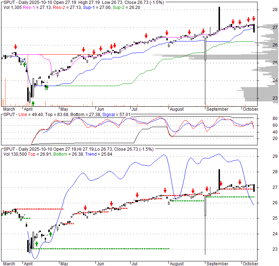Click the red 'Line = 49.40' oscillator legend
This screenshot has height=266, width=279.
tap(31, 115)
